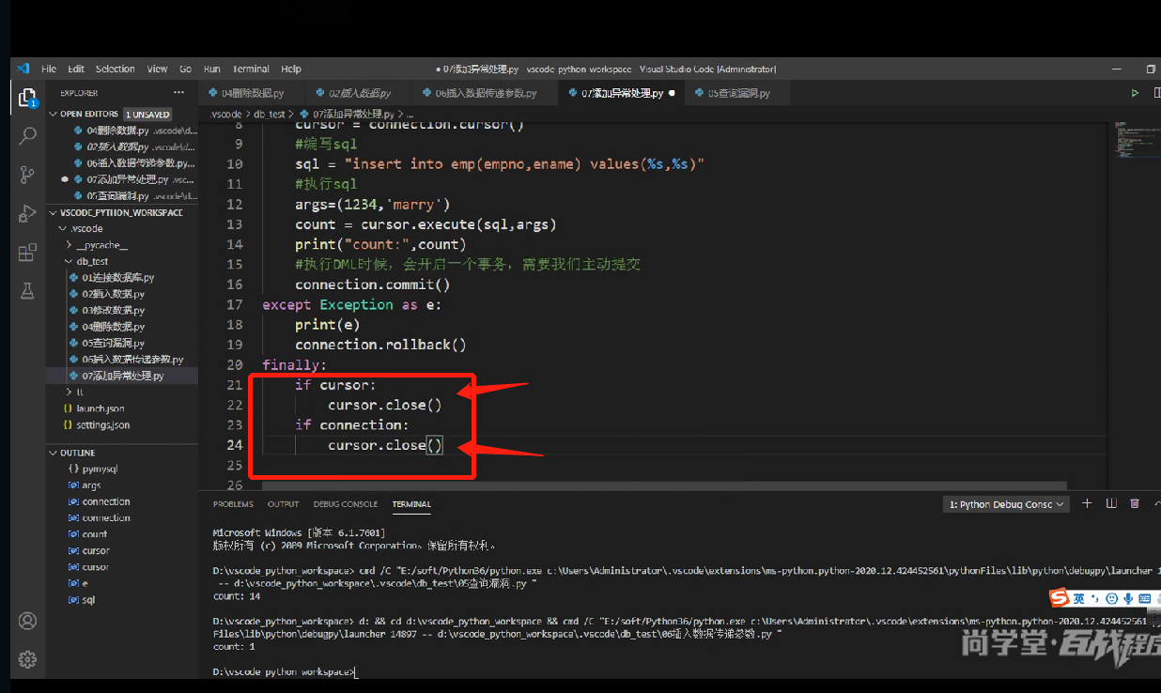Open the Go menu

(185, 69)
